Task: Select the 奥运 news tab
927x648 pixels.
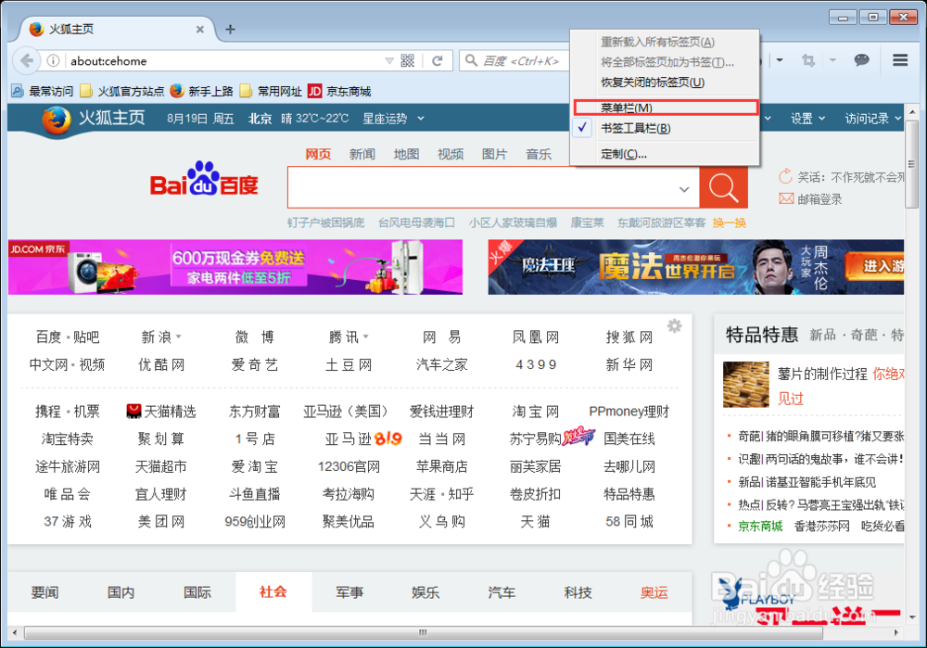Action: tap(654, 591)
